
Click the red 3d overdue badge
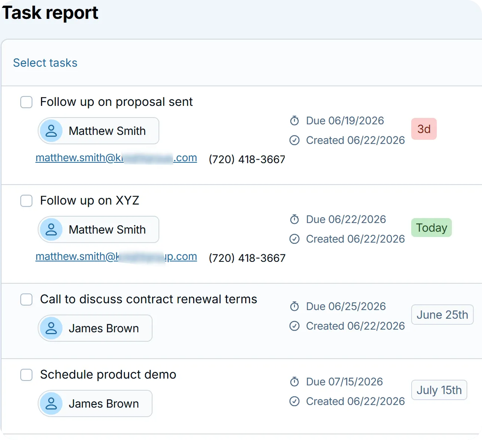[x=424, y=129]
